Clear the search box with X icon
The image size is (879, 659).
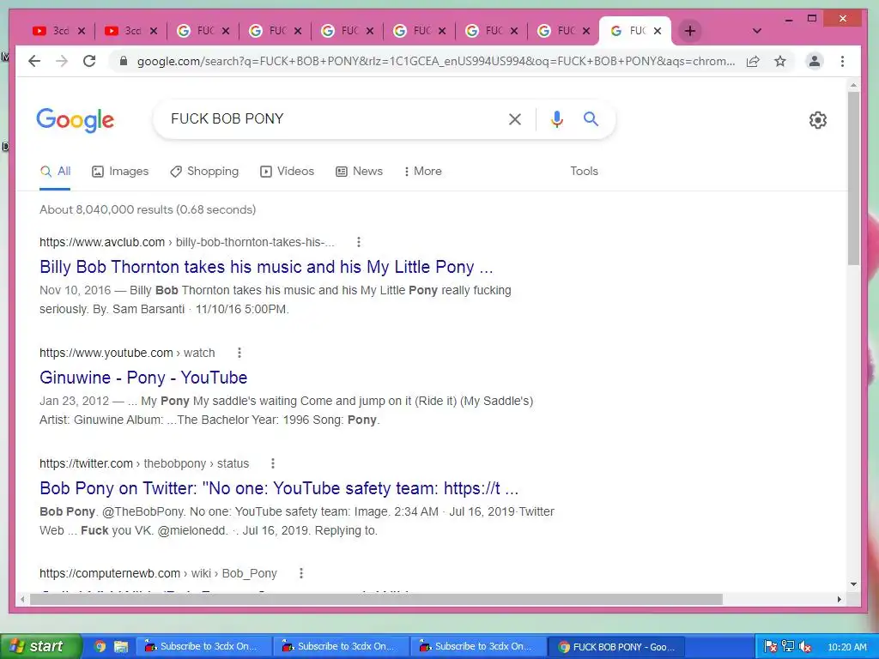[x=515, y=118]
